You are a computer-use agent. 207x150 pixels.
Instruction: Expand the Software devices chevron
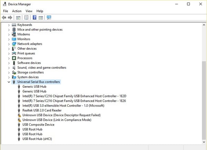click(9, 63)
